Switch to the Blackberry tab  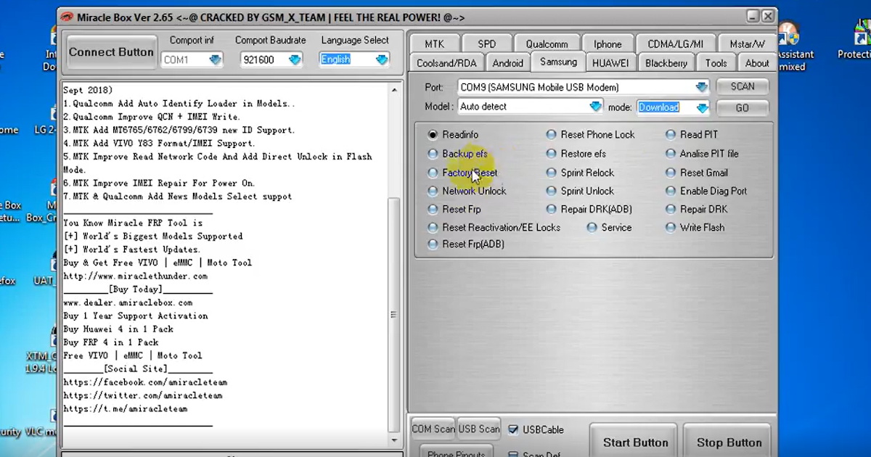click(x=666, y=63)
